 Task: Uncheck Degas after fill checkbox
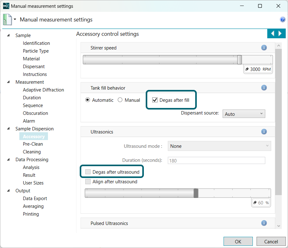coord(155,100)
